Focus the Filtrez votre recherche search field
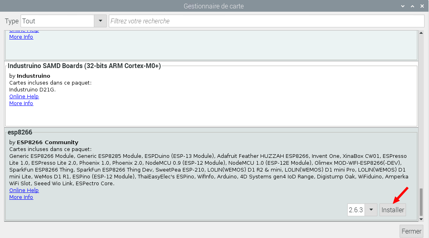This screenshot has height=238, width=429. (x=267, y=21)
